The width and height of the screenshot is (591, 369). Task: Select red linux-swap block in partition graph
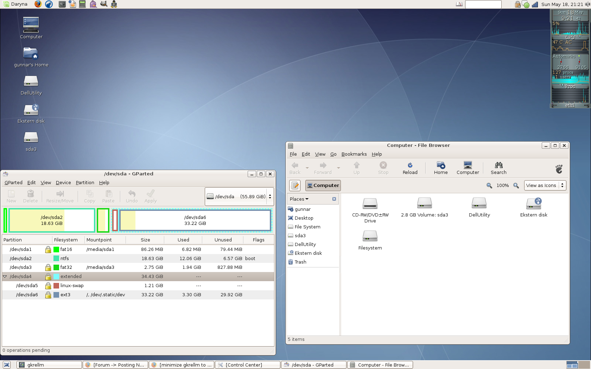[x=115, y=220]
